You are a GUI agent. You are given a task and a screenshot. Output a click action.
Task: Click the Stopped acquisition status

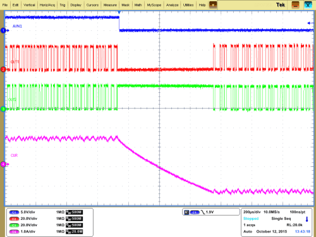coord(251,219)
